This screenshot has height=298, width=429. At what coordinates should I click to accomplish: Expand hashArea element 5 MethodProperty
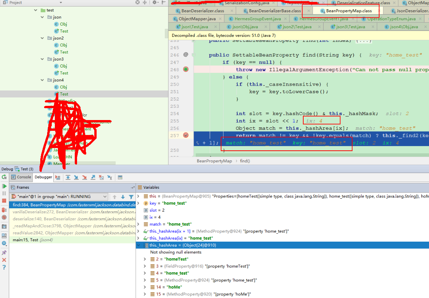(145, 280)
